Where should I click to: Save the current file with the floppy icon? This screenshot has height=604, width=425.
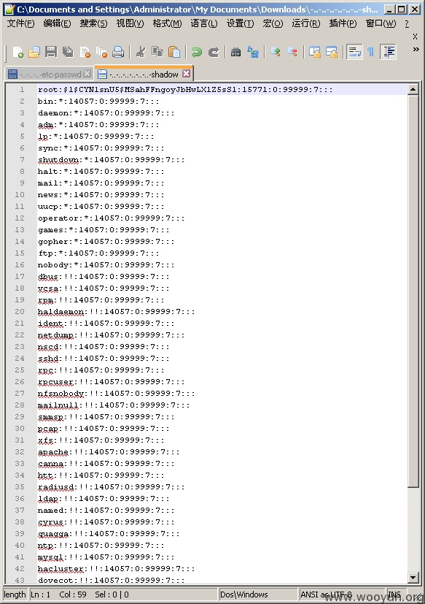[x=51, y=52]
